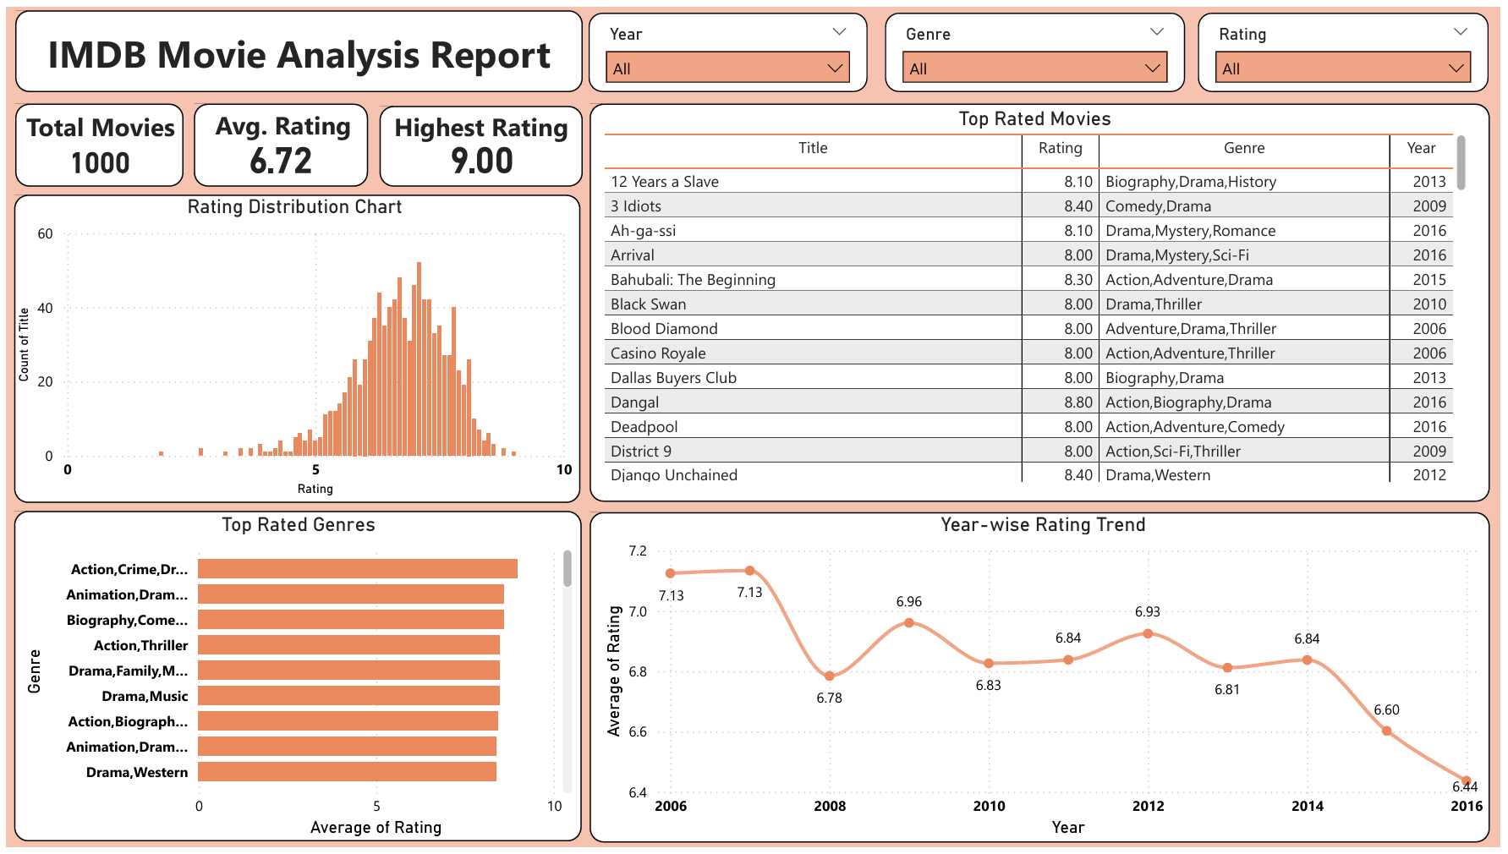Viewport: 1508px width, 854px height.
Task: Click the 2010 data point valued 6.83
Action: point(989,663)
